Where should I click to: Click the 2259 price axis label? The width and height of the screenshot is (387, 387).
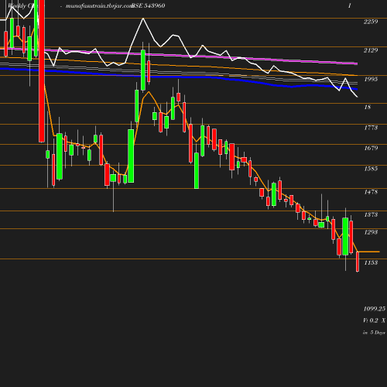(371, 22)
